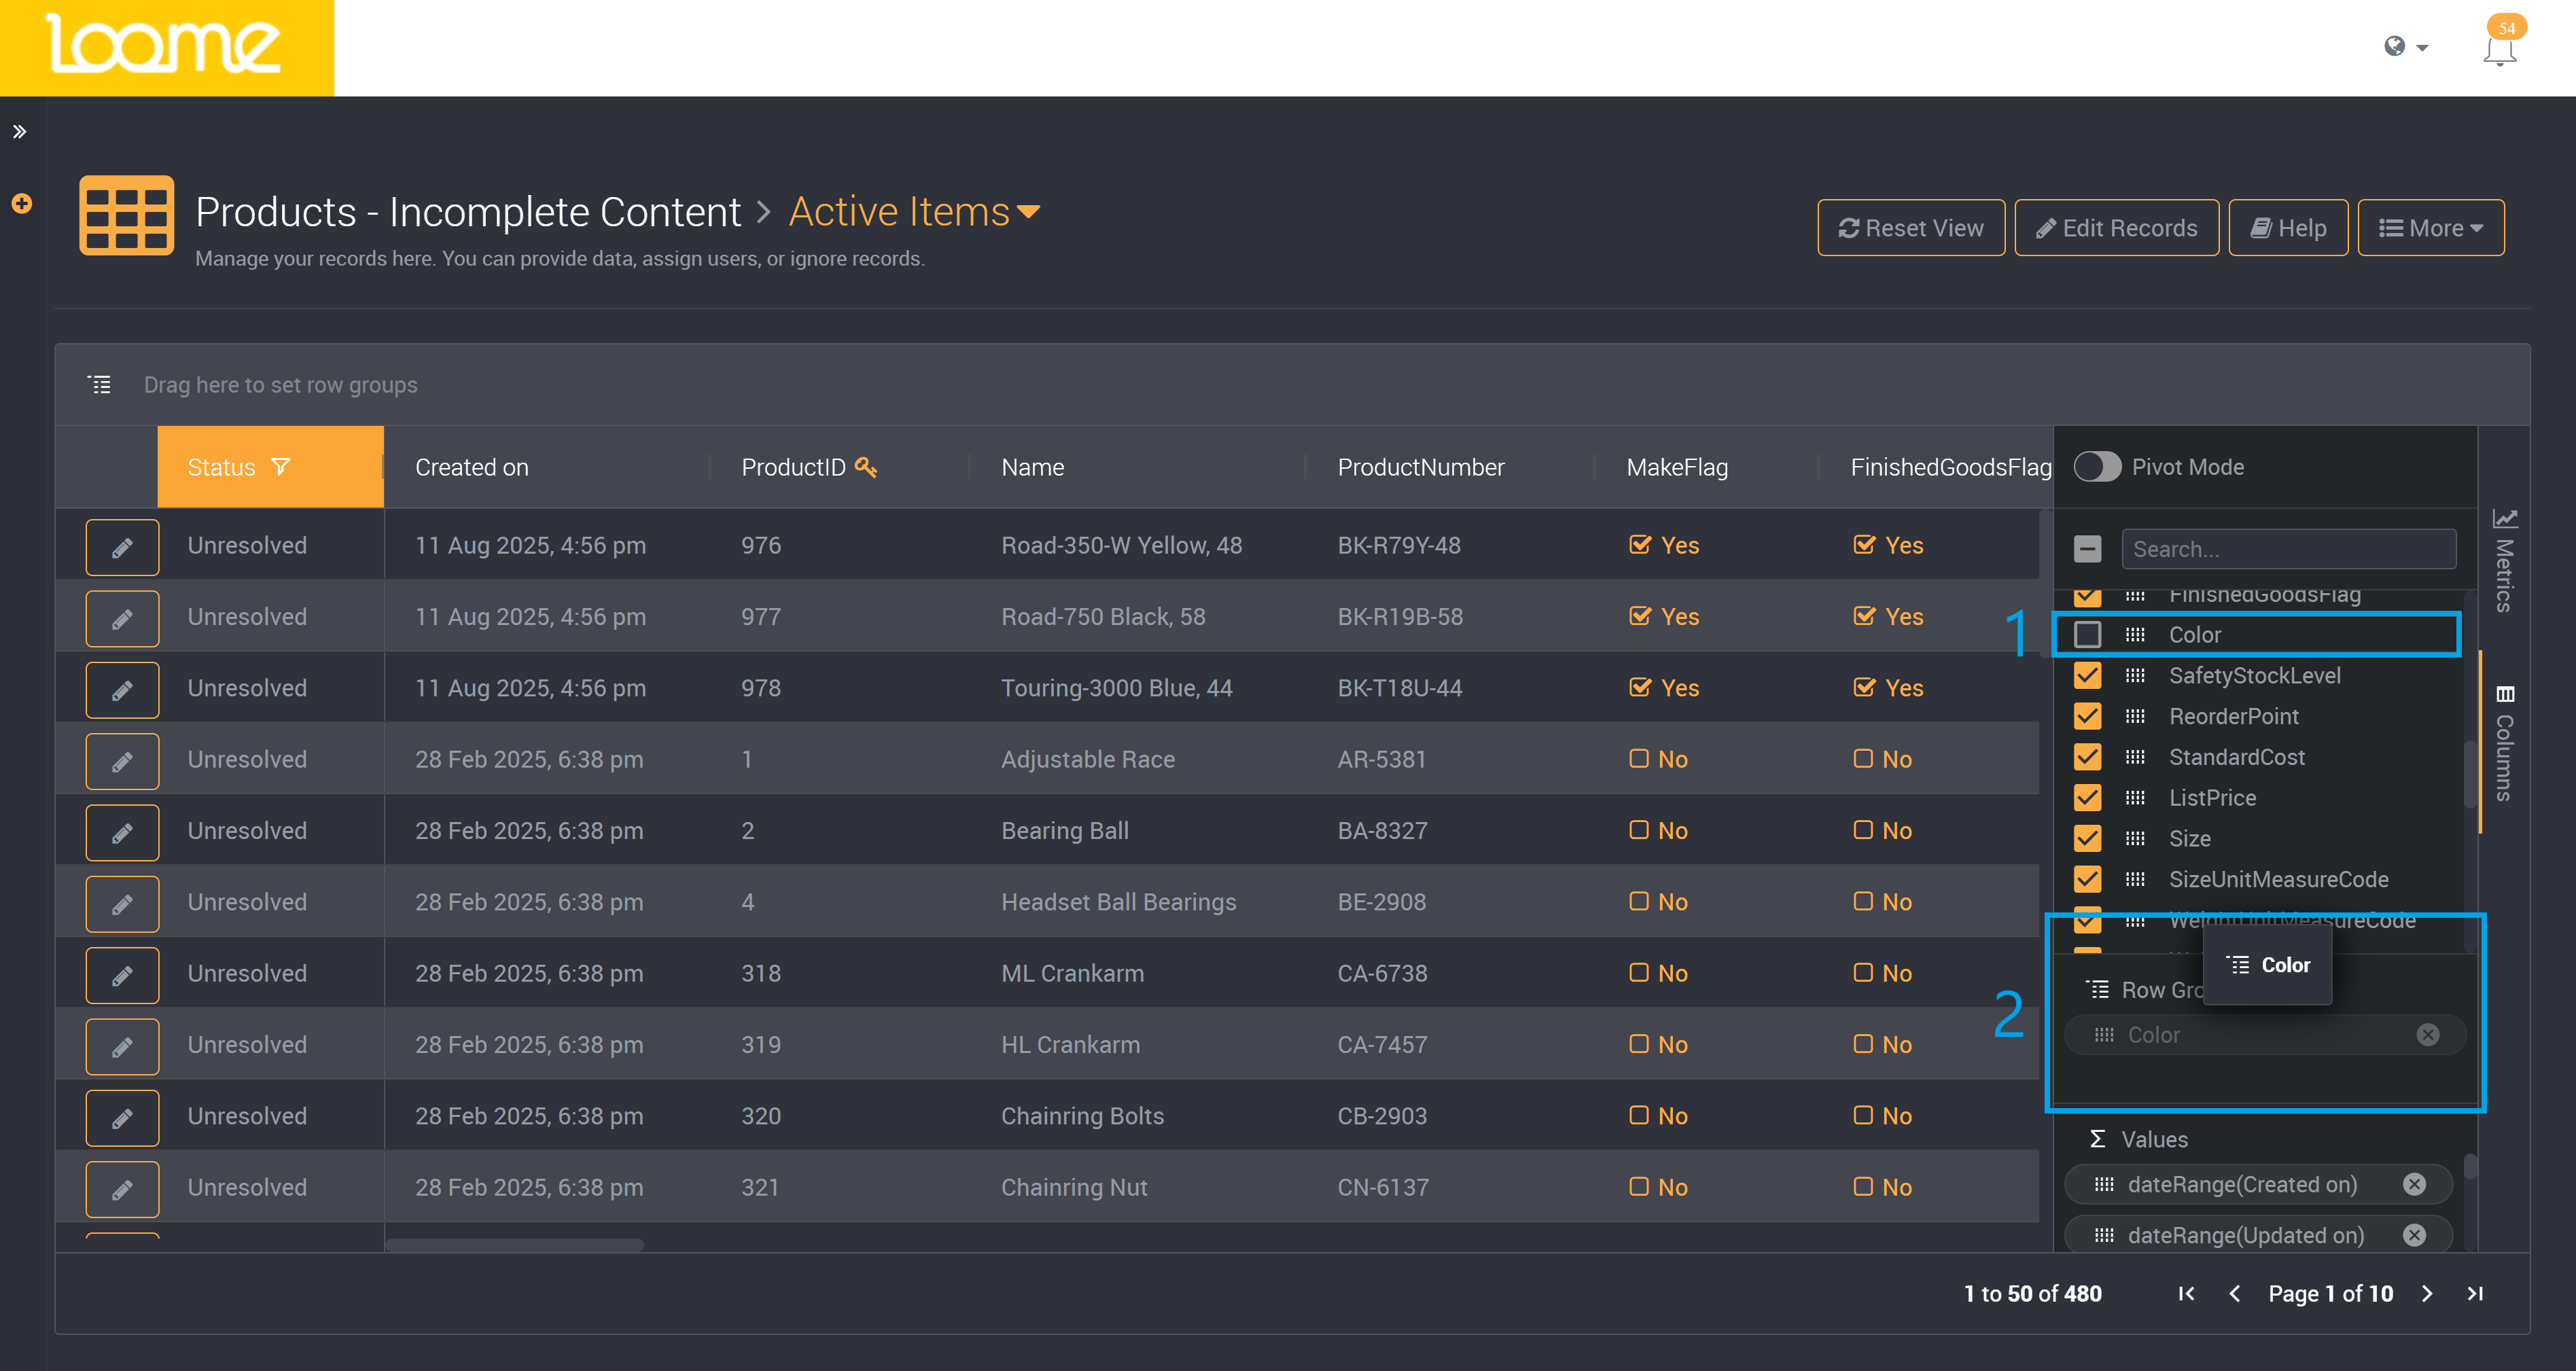
Task: Open the More dropdown menu
Action: pos(2431,228)
